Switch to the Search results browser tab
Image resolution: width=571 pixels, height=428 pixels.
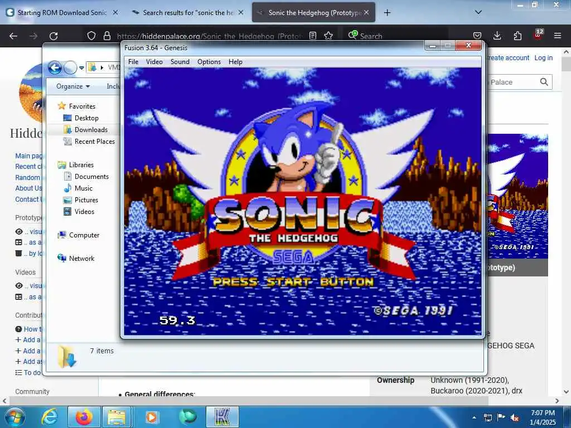187,13
